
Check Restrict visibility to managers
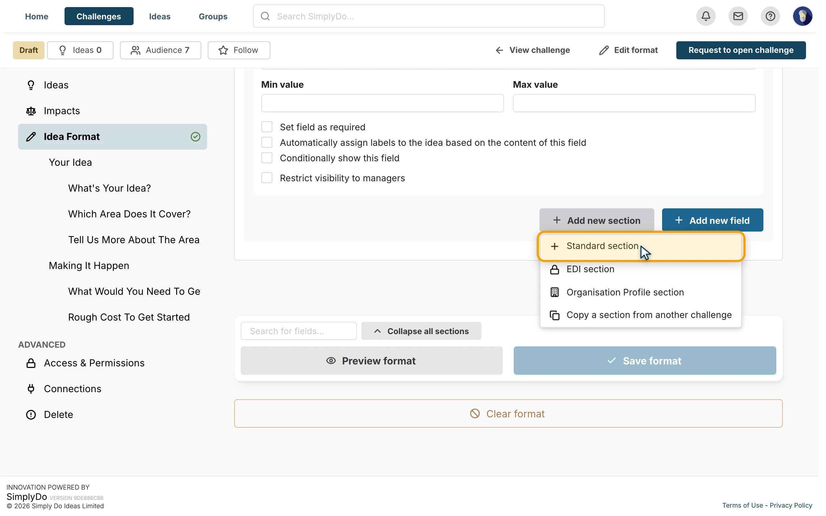coord(267,178)
